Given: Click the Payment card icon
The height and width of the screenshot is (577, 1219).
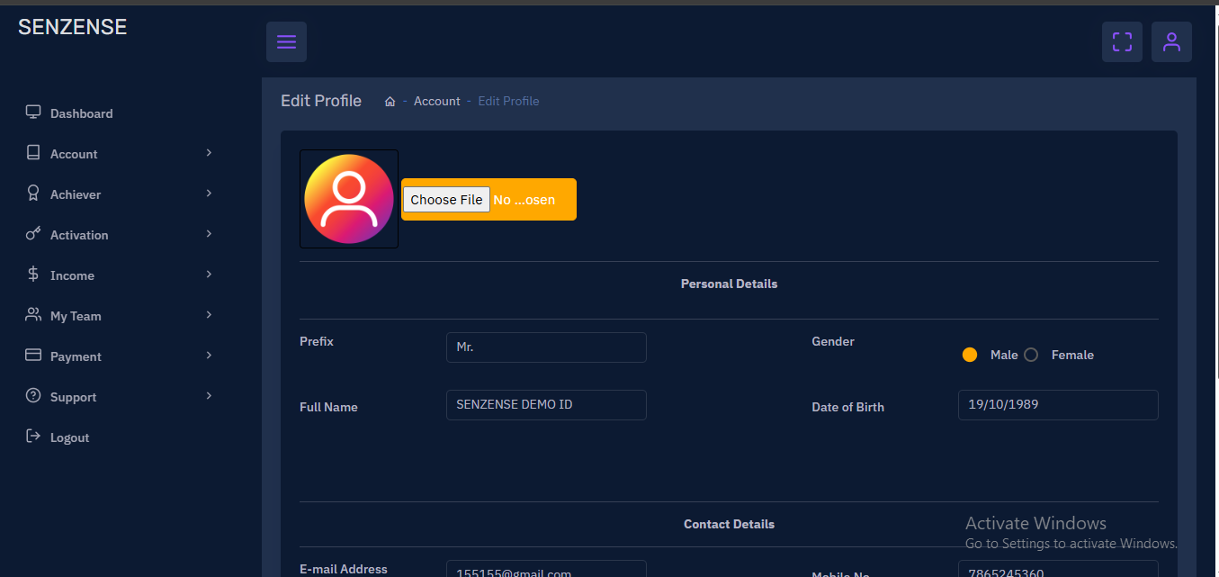Looking at the screenshot, I should [x=33, y=356].
